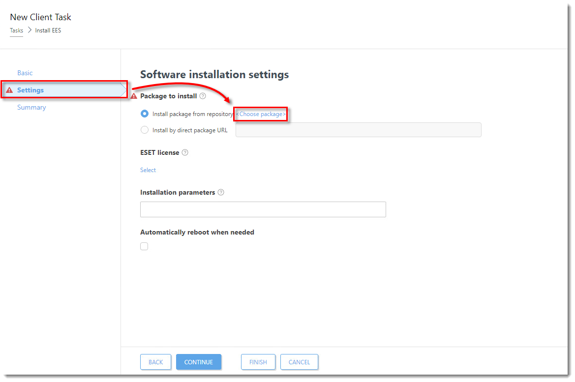
Task: Click the FINISH button
Action: [258, 362]
